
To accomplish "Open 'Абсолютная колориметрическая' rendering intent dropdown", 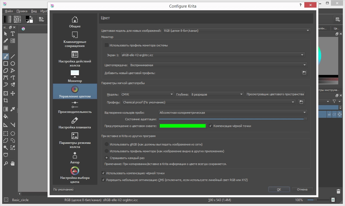I will click(233, 113).
